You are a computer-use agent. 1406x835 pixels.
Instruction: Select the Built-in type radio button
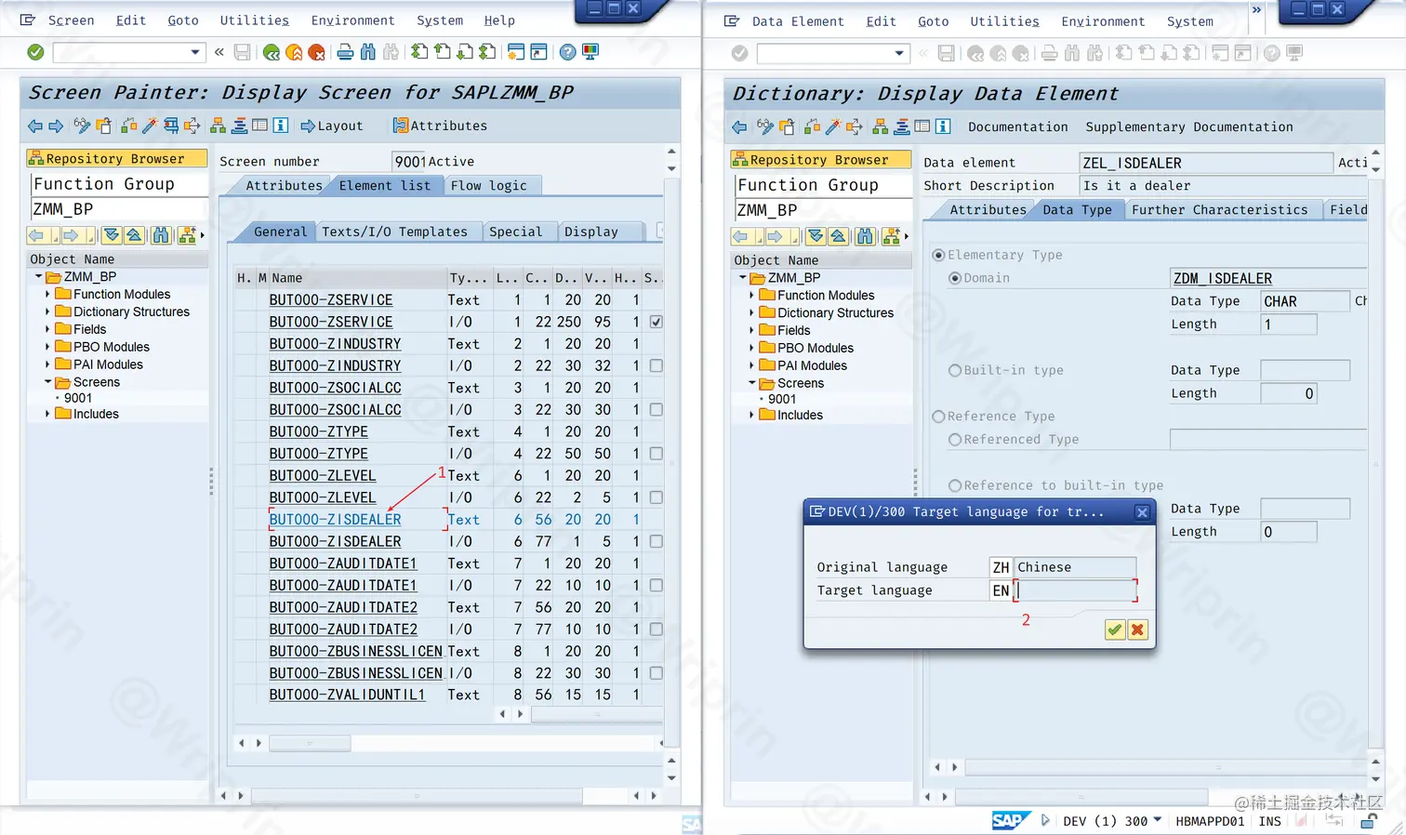coord(954,370)
